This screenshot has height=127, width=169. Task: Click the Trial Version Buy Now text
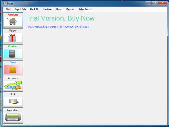coord(60,18)
